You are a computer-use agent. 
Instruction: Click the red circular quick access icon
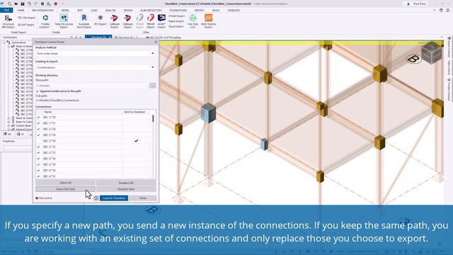(x=55, y=4)
